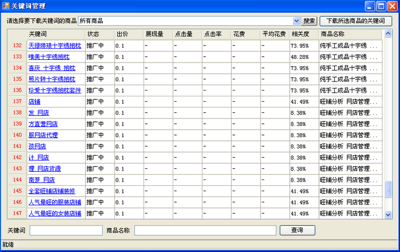400x252 pixels.
Task: Click the 查询 button
Action: pyautogui.click(x=297, y=230)
